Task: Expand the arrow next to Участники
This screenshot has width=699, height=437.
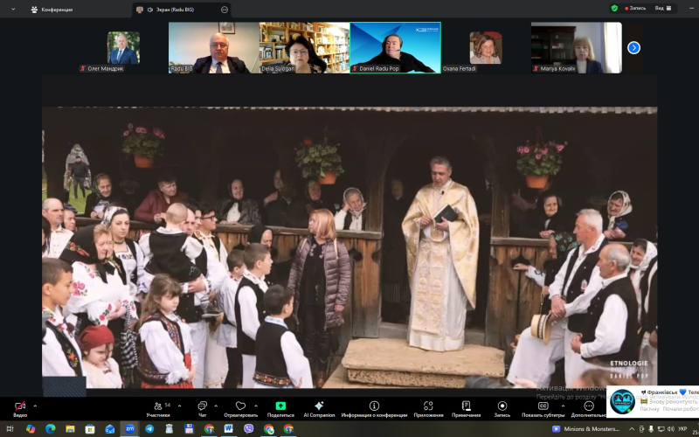Action: tap(177, 406)
